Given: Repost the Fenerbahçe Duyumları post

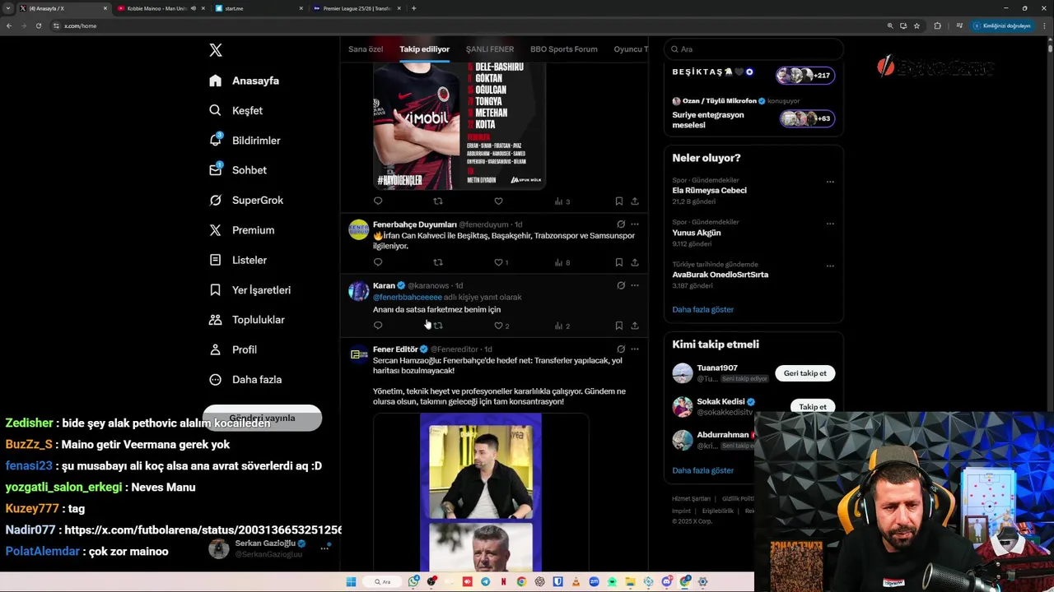Looking at the screenshot, I should click(438, 262).
